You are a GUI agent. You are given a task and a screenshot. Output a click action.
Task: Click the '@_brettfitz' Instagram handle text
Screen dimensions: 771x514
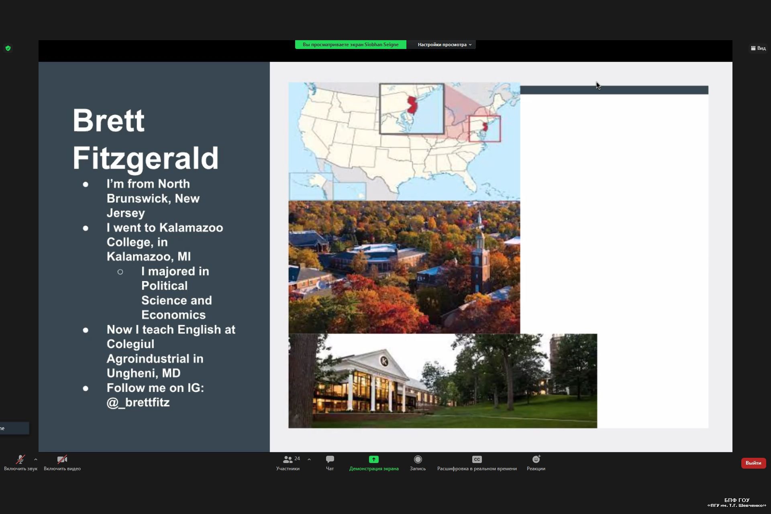138,402
